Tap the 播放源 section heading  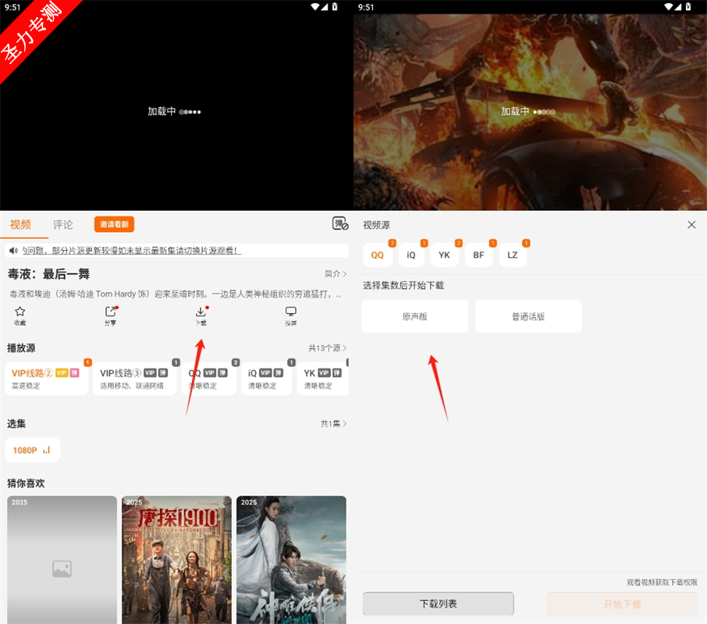[21, 348]
